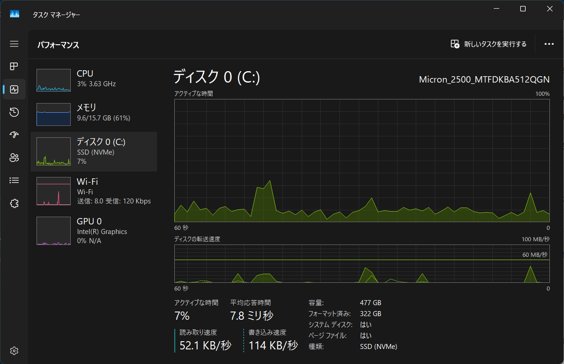The image size is (564, 364).
Task: Open the App history icon
Action: tap(14, 112)
